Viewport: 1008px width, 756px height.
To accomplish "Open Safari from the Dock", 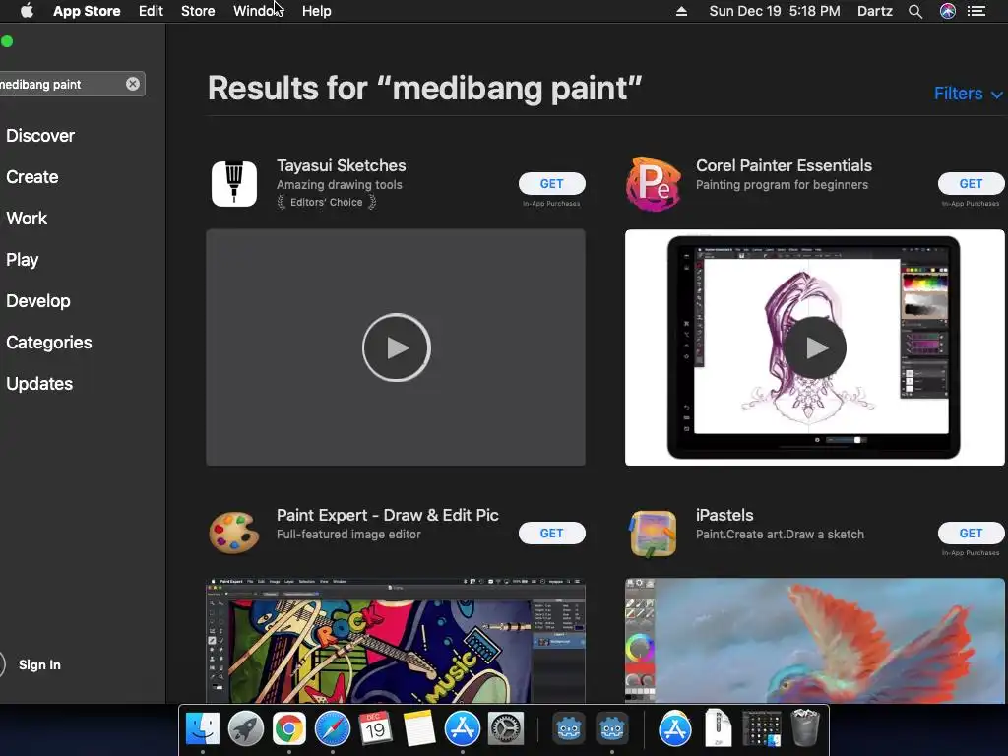I will tap(333, 729).
